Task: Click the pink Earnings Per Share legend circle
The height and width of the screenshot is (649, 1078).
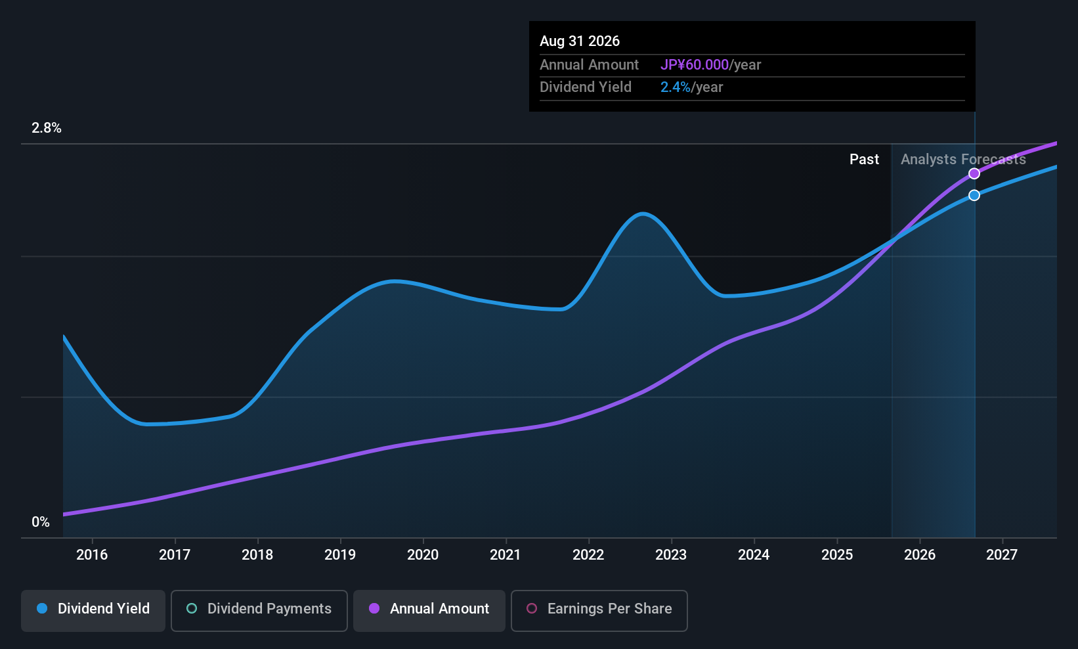Action: pyautogui.click(x=532, y=609)
